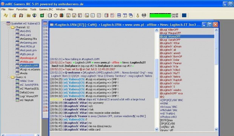This screenshot has width=234, height=136.
Task: Collapse the Channel: 12 folder
Action: pyautogui.click(x=9, y=27)
